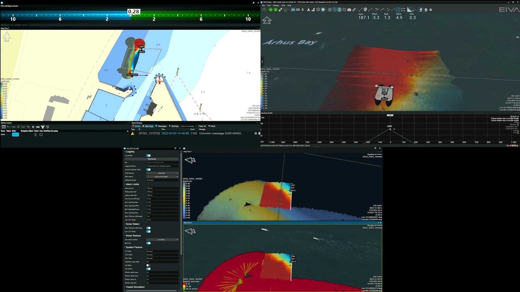520x292 pixels.
Task: Delete the GYQV_1310722 alarm with trash icon
Action: tap(259, 133)
